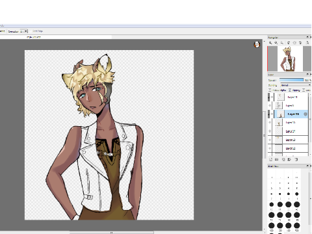The height and width of the screenshot is (234, 312).
Task: Click the canvas horizontal scrollbar
Action: [111, 233]
